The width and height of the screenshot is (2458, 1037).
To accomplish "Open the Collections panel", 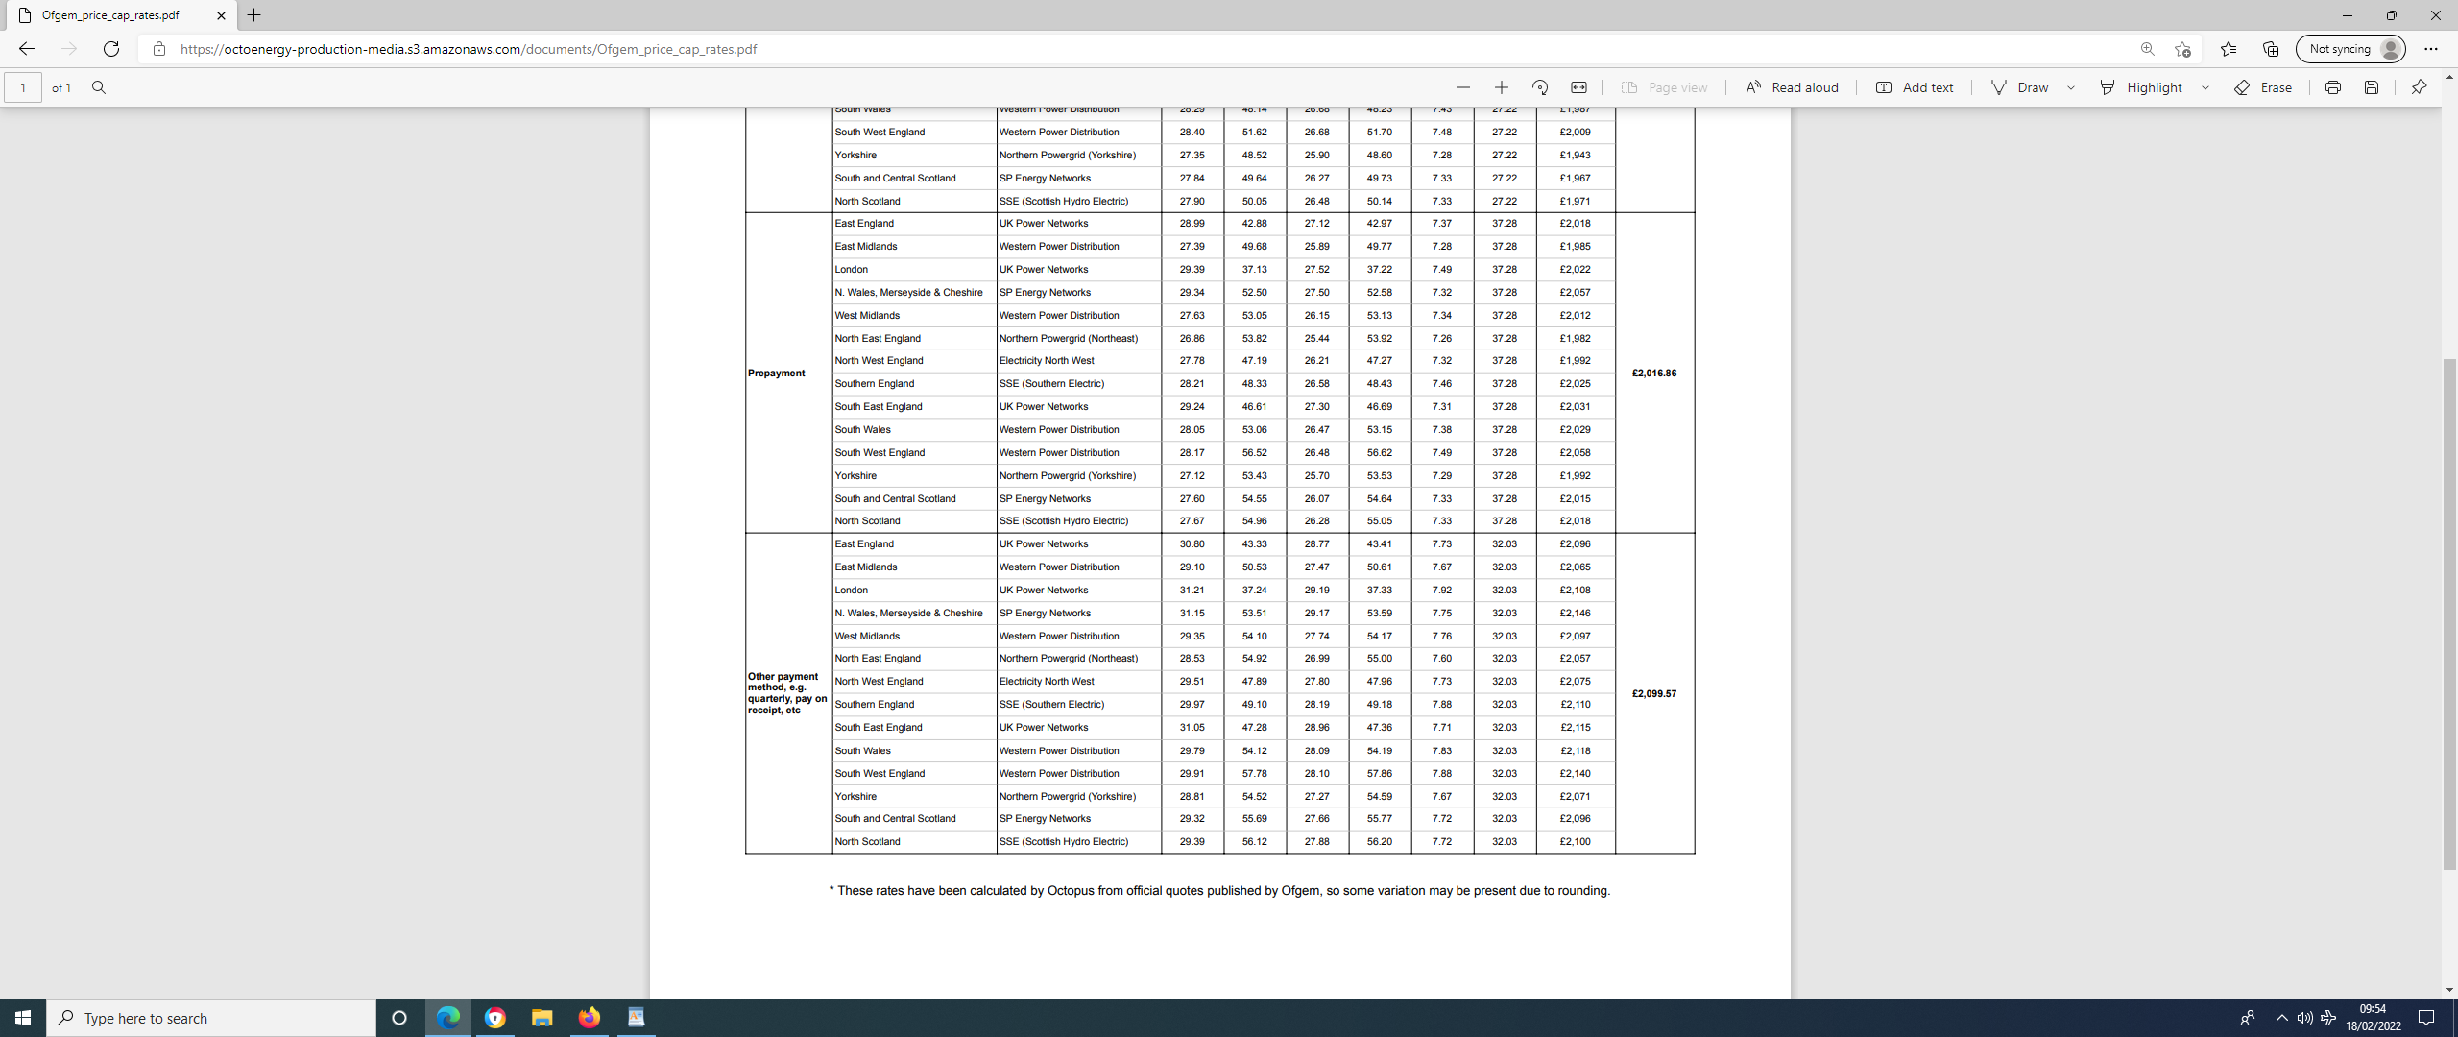I will (2271, 49).
